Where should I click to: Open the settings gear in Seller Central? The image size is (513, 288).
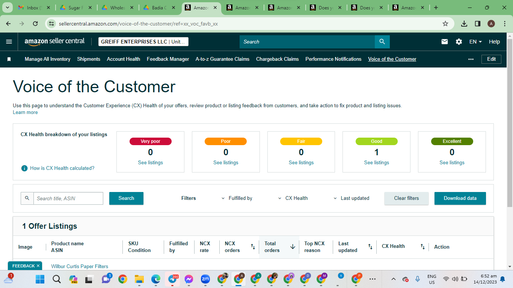click(459, 42)
